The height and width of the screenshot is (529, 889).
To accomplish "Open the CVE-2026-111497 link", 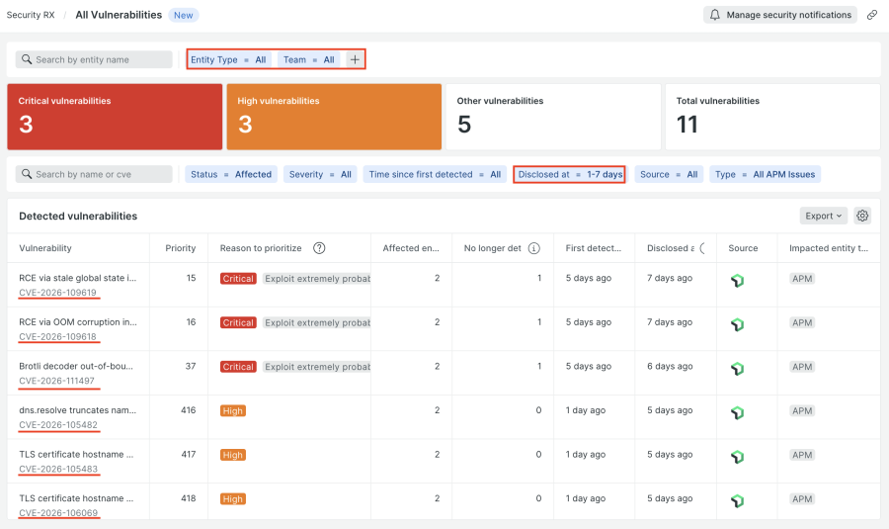I will [x=56, y=381].
